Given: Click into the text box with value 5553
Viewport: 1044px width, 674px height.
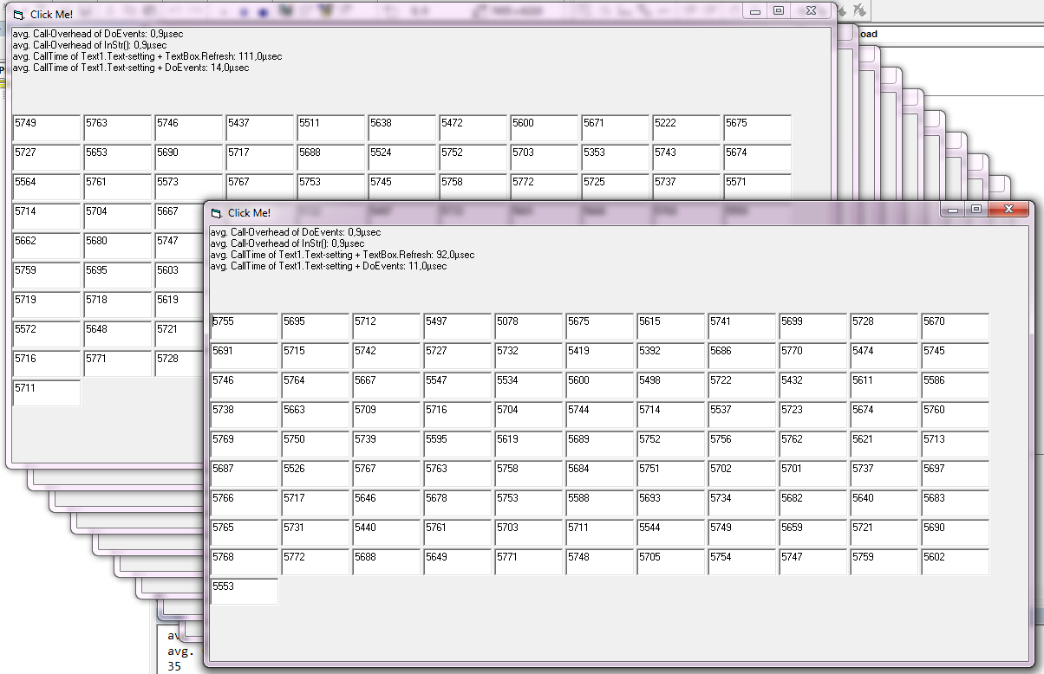Looking at the screenshot, I should (x=244, y=592).
